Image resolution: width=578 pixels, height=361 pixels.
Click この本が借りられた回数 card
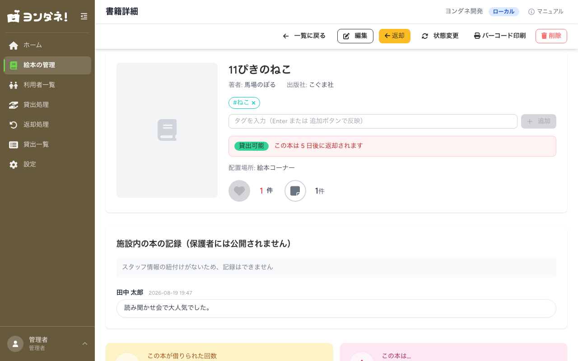point(219,352)
